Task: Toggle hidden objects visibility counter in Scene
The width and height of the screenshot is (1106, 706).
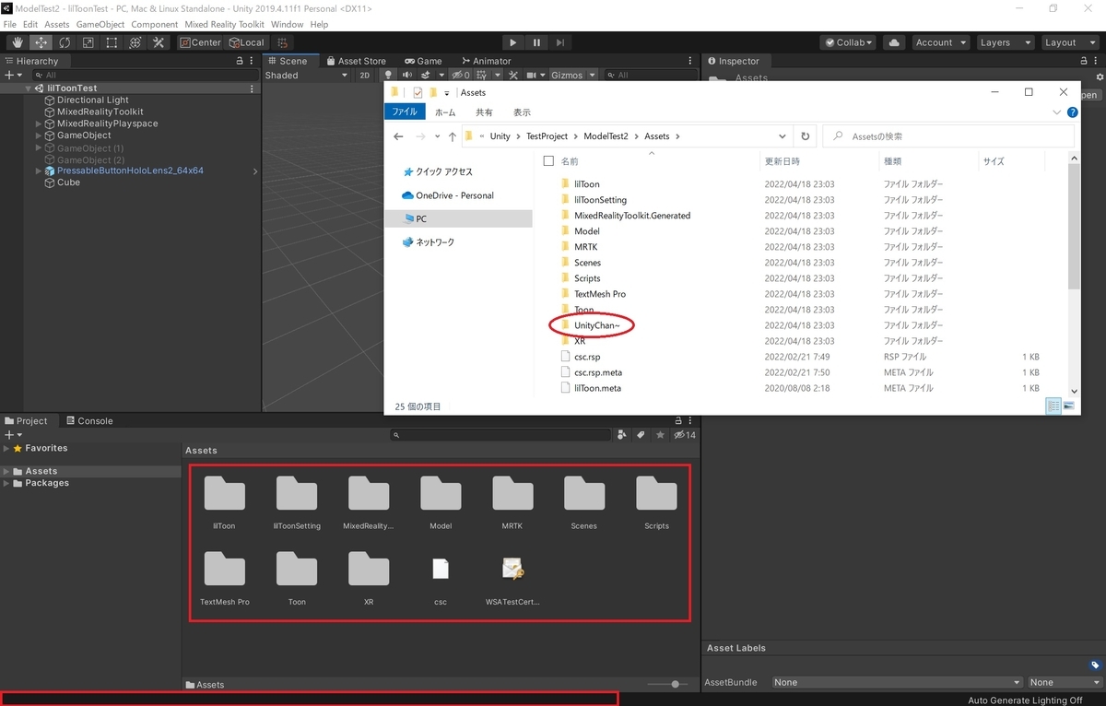Action: coord(461,76)
